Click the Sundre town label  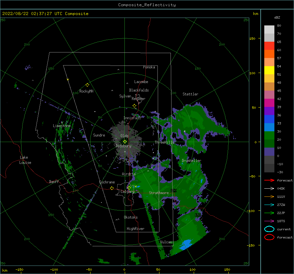[99, 135]
